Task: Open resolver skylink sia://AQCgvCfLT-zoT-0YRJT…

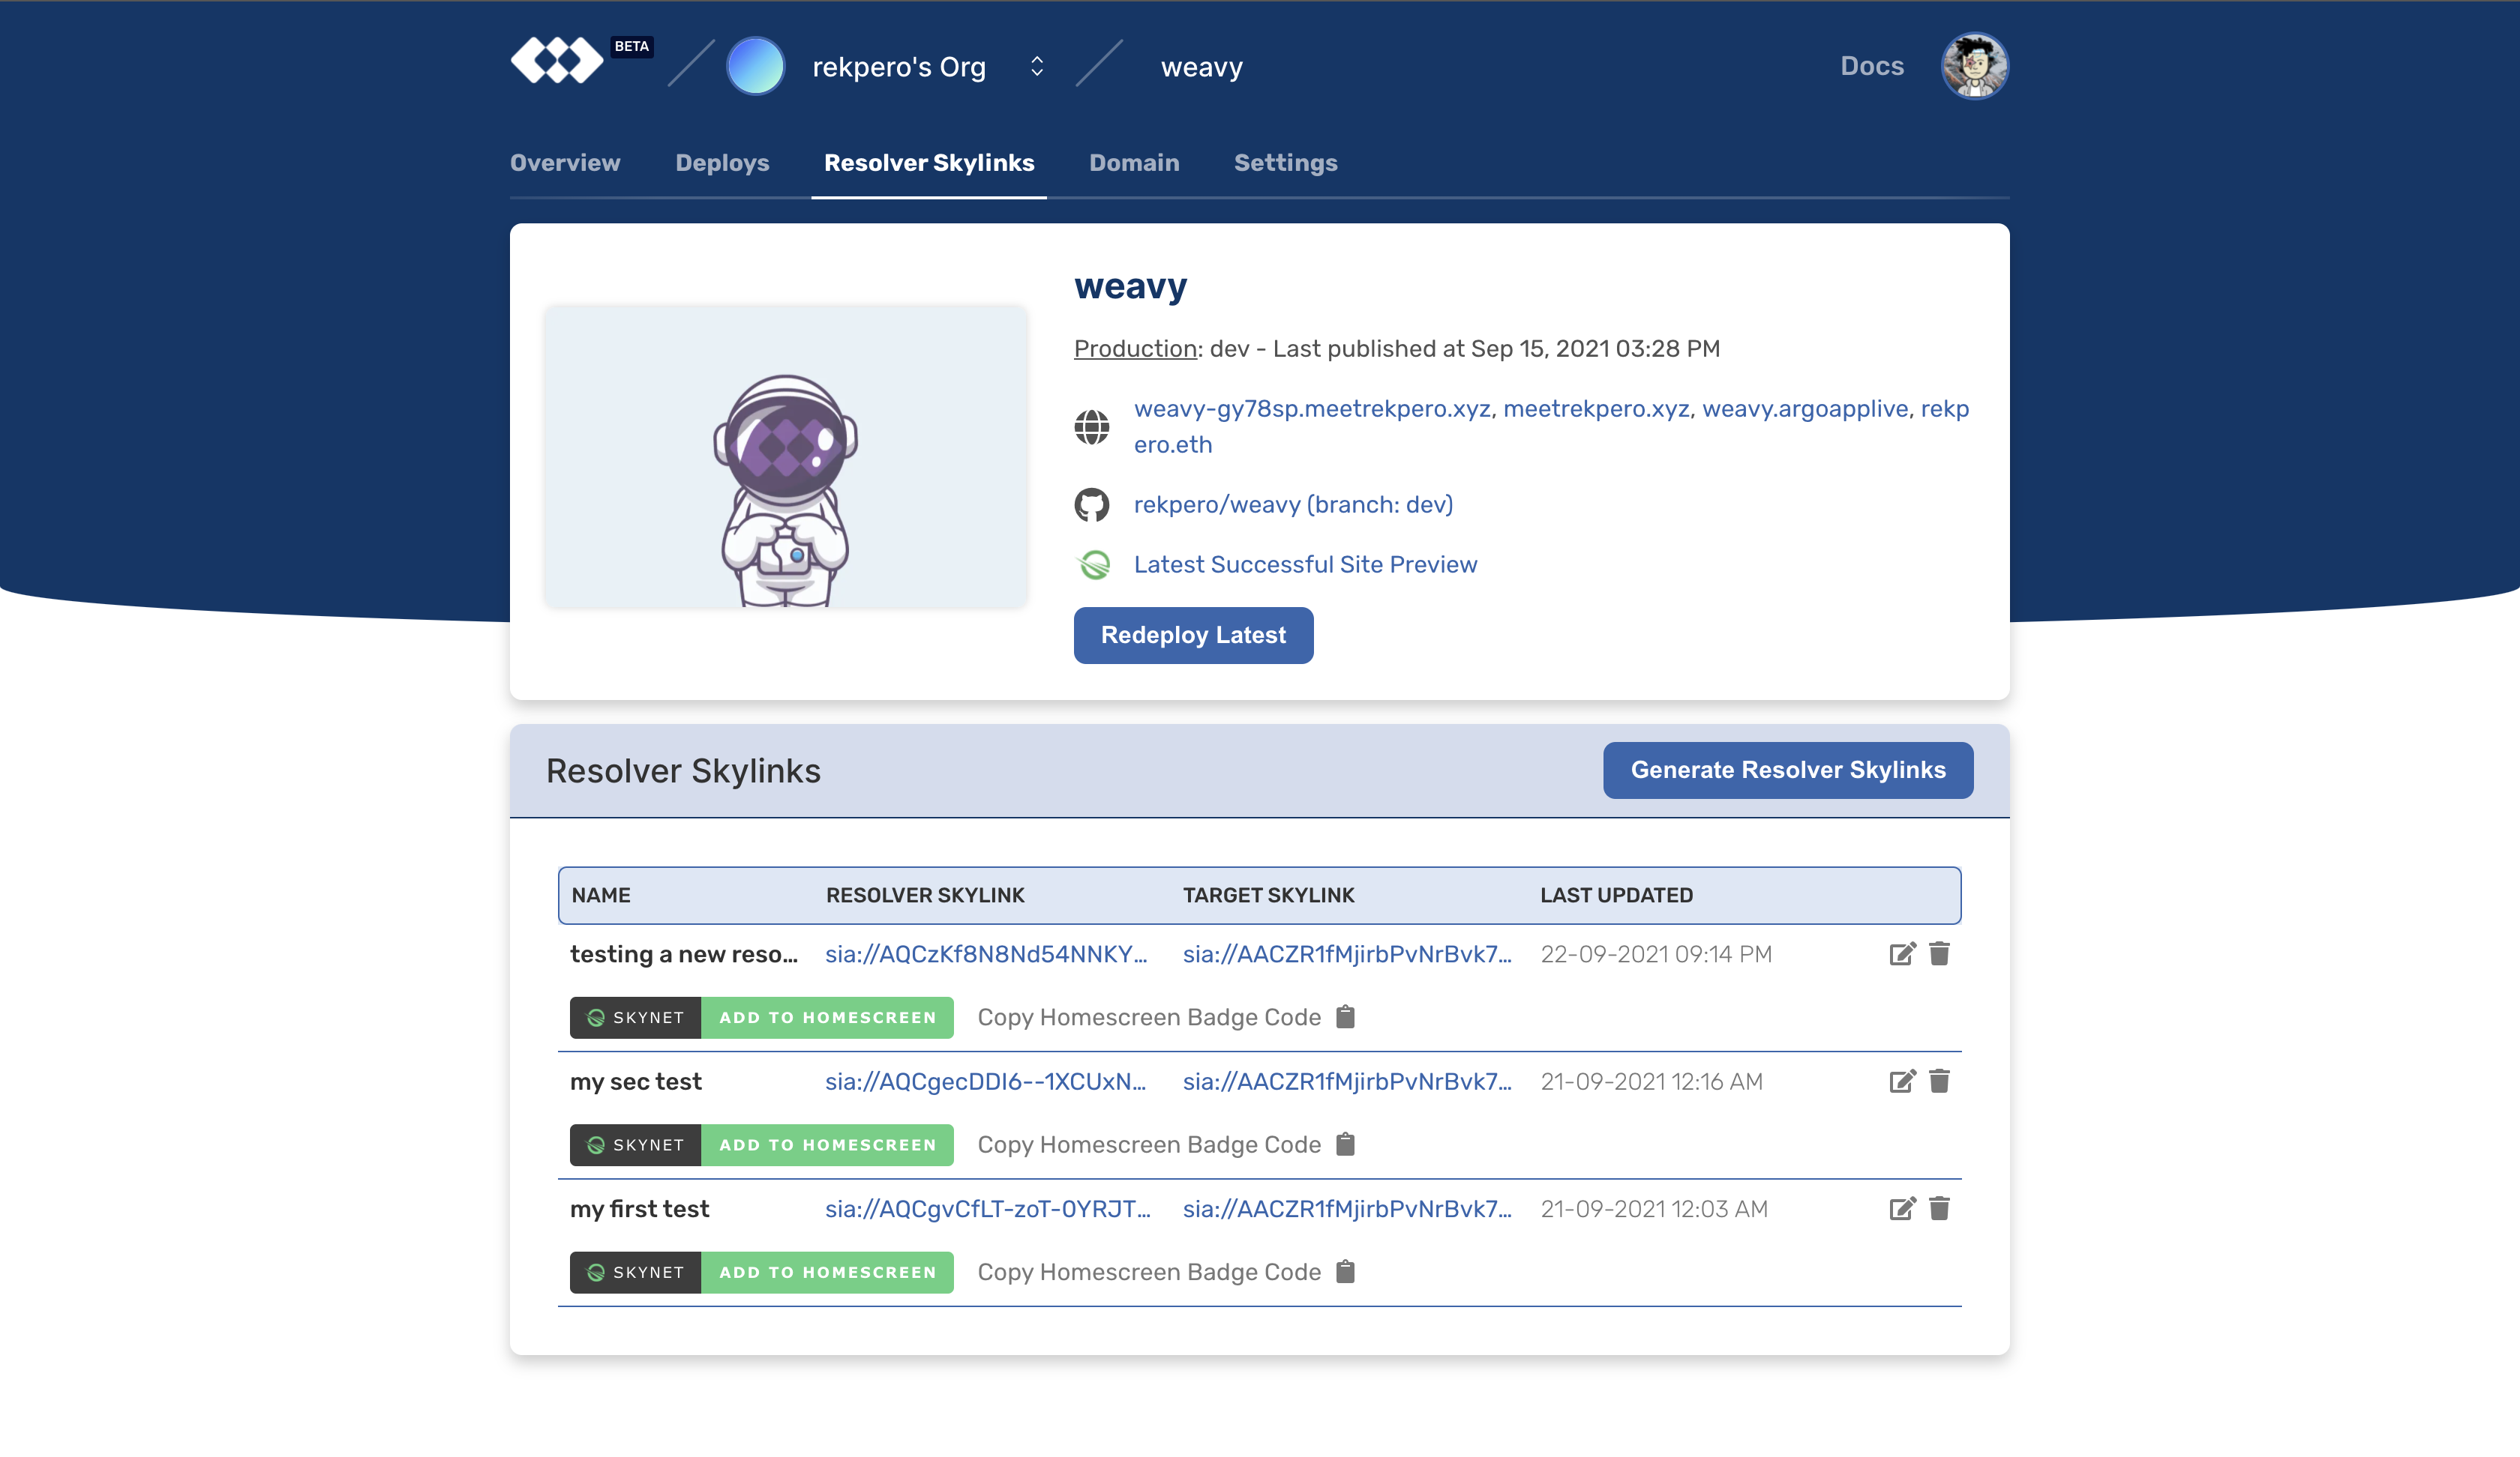Action: pyautogui.click(x=988, y=1209)
